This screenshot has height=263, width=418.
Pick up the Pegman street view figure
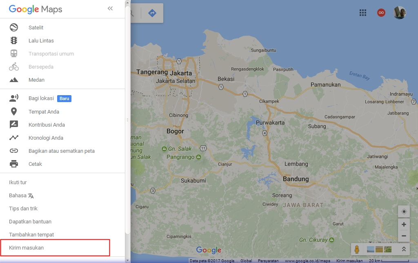[357, 249]
